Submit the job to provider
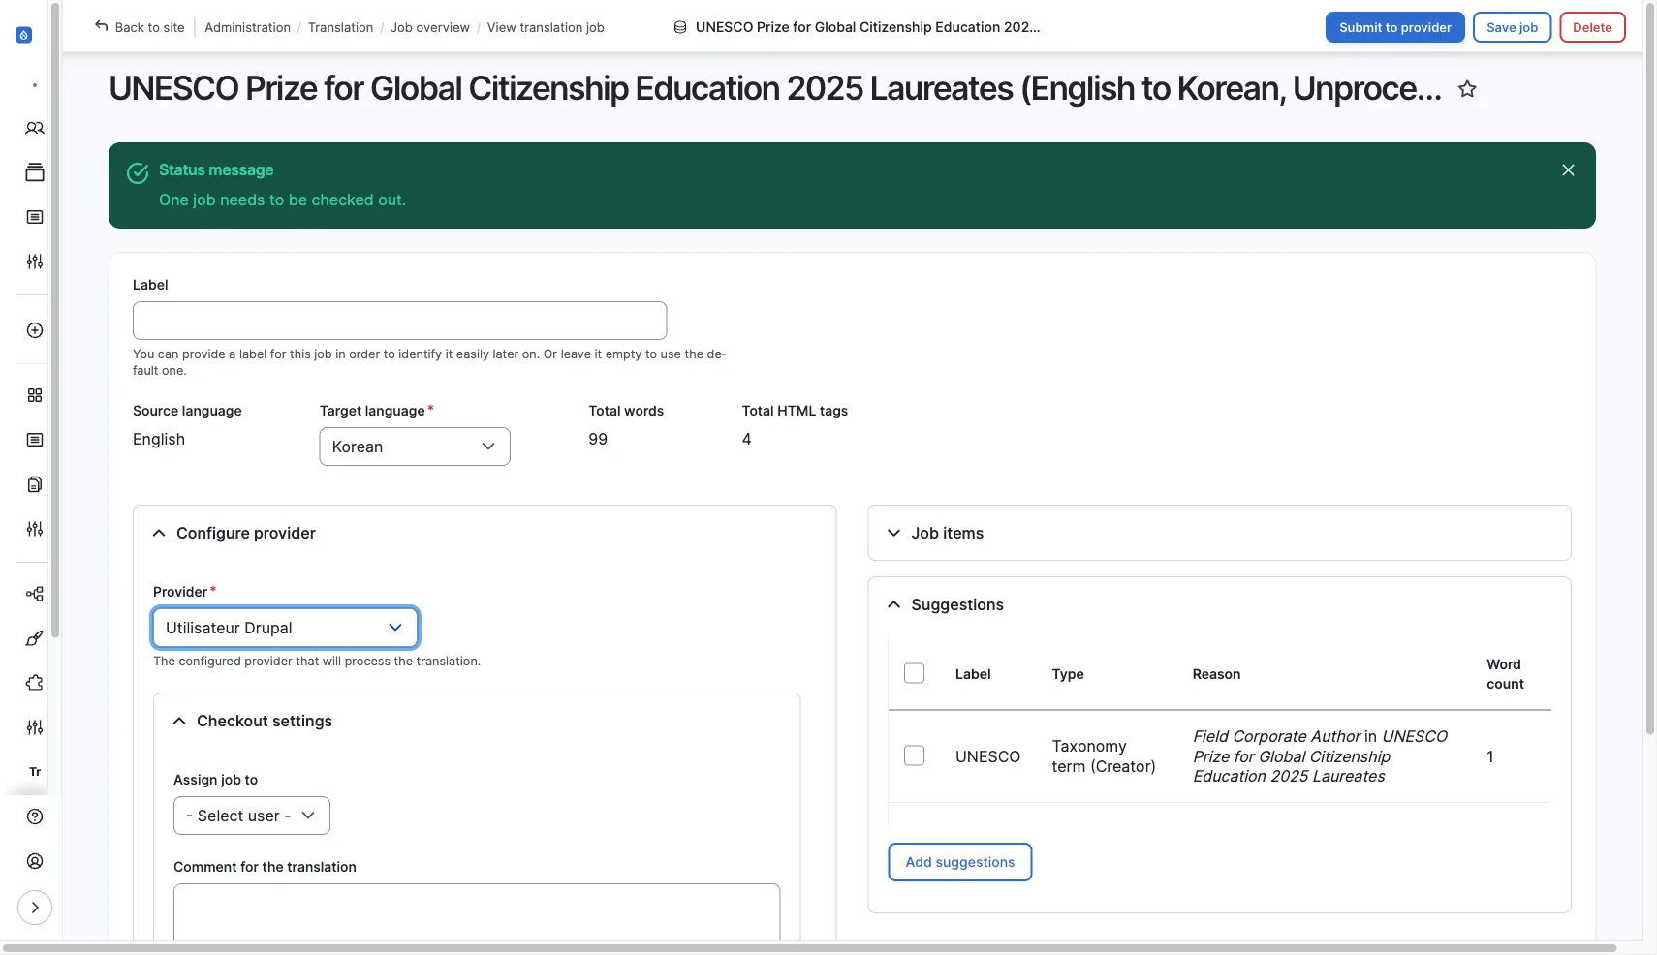Screen dimensions: 1657x955 (1394, 27)
